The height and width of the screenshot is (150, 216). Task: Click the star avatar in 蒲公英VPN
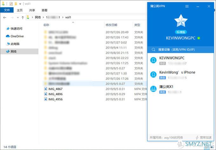(x=181, y=21)
